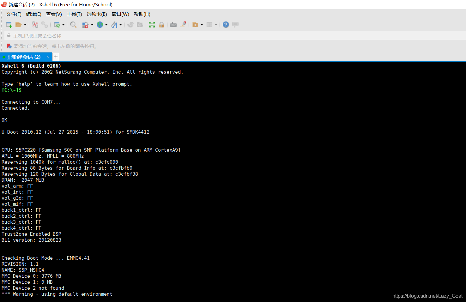Click the padlock icon in address bar

click(9, 35)
